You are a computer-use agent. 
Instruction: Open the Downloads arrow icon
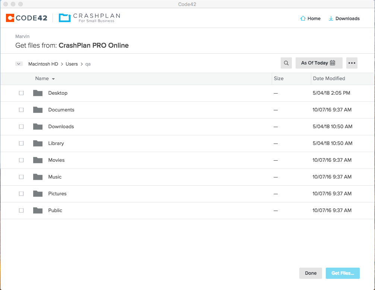(331, 18)
